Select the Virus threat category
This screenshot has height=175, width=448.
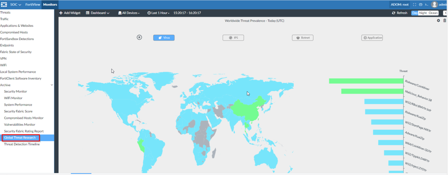click(164, 38)
